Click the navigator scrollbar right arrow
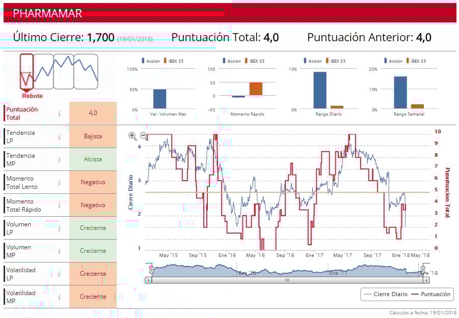 (x=426, y=280)
